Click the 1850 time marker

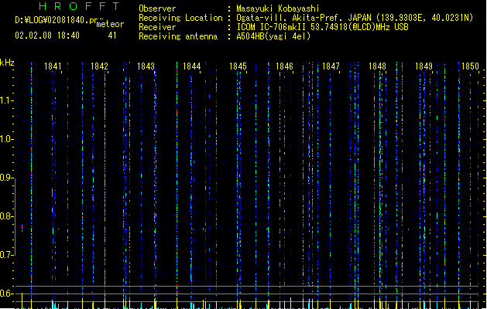click(470, 66)
